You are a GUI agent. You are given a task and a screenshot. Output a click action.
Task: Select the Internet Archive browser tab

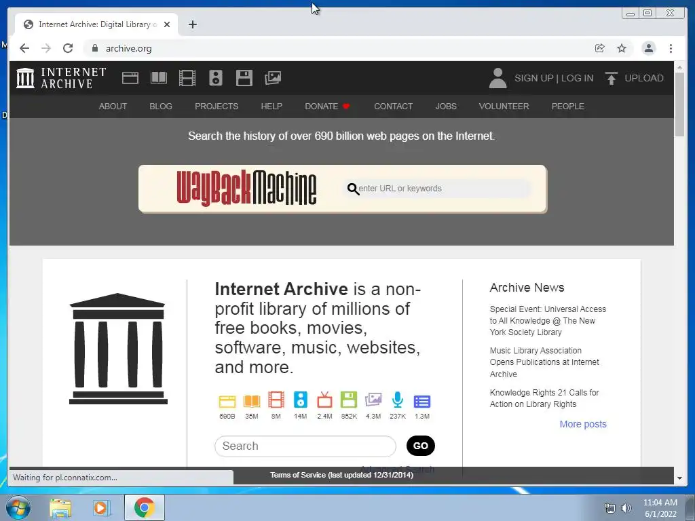click(96, 24)
